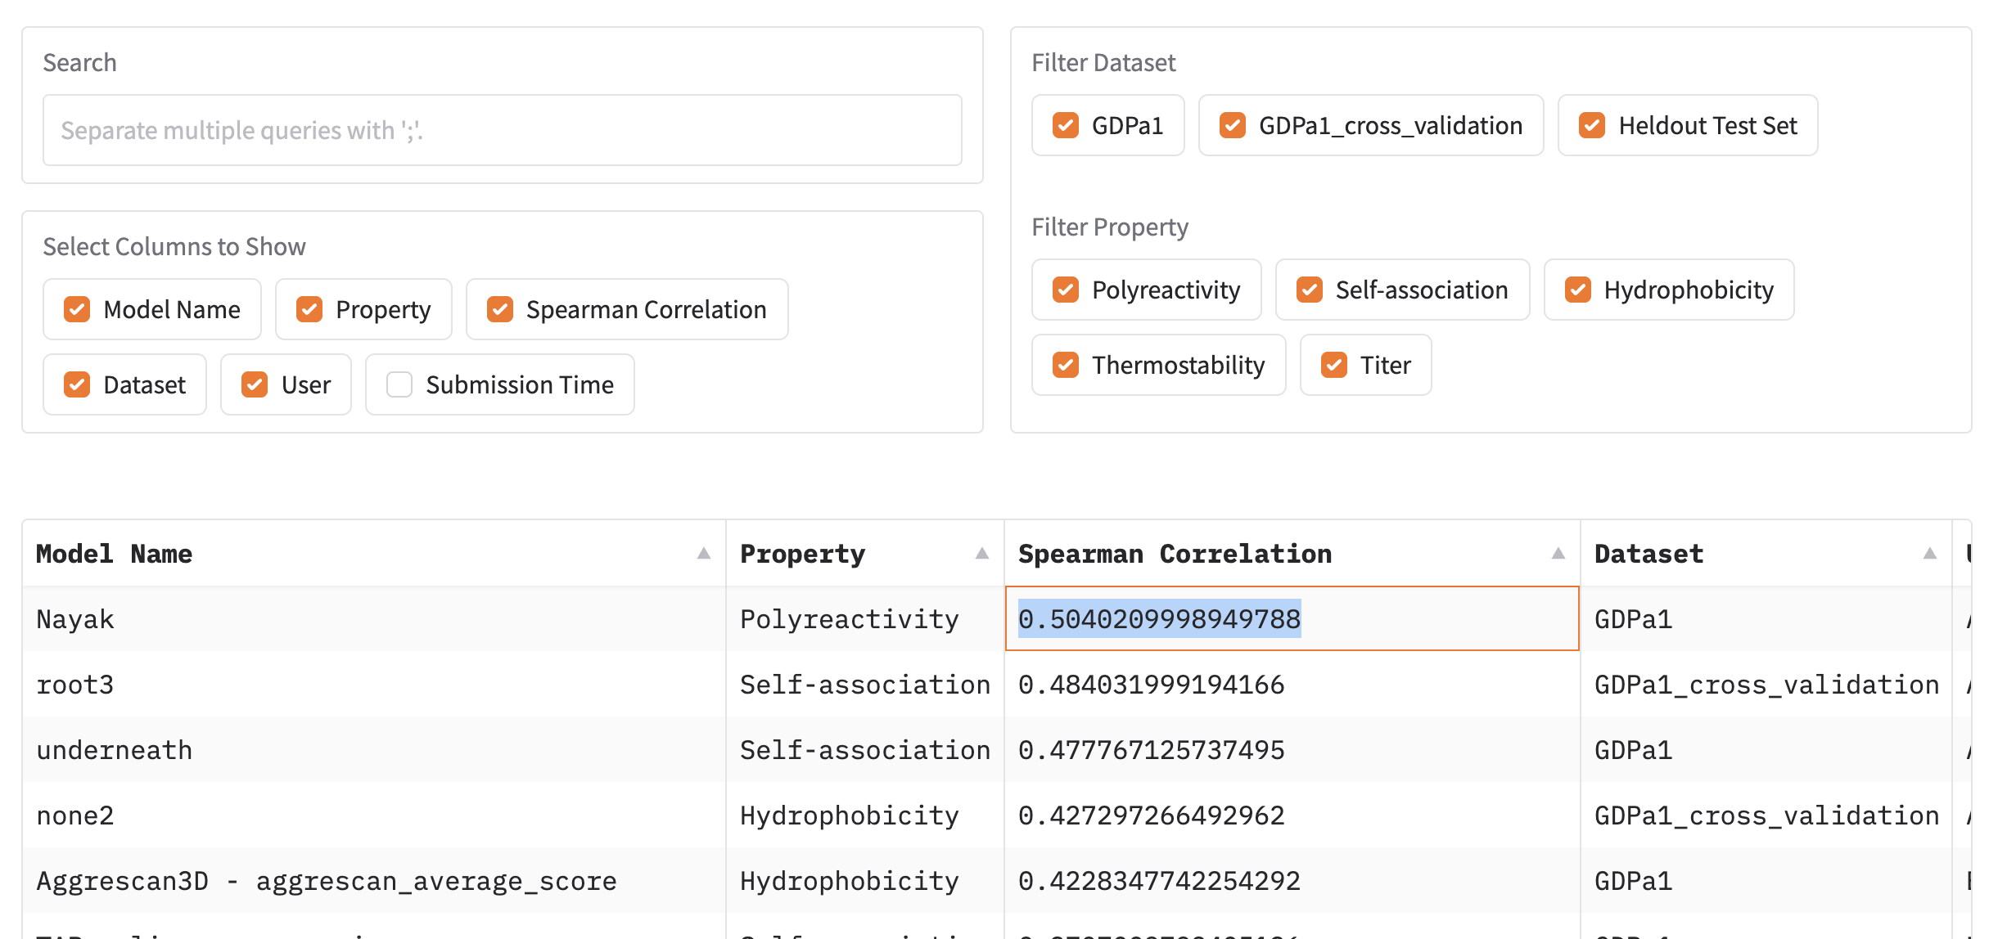The width and height of the screenshot is (1989, 939).
Task: Toggle the User column checkbox
Action: point(255,384)
